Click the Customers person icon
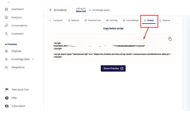 tap(6, 34)
